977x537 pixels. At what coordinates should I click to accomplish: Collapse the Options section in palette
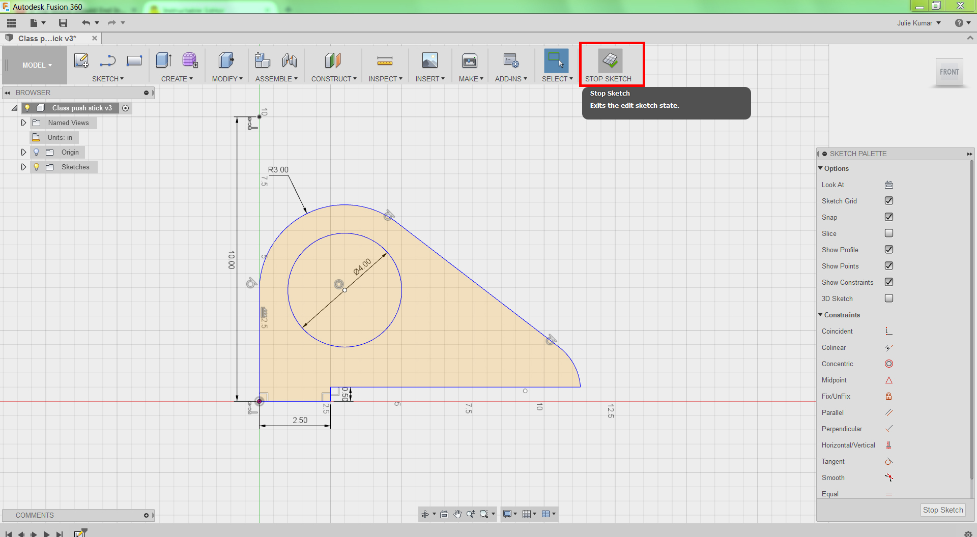pyautogui.click(x=820, y=168)
